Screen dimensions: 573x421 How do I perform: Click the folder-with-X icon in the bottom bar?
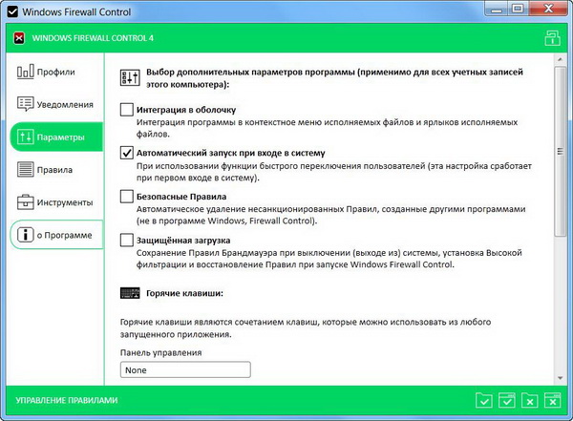click(529, 400)
